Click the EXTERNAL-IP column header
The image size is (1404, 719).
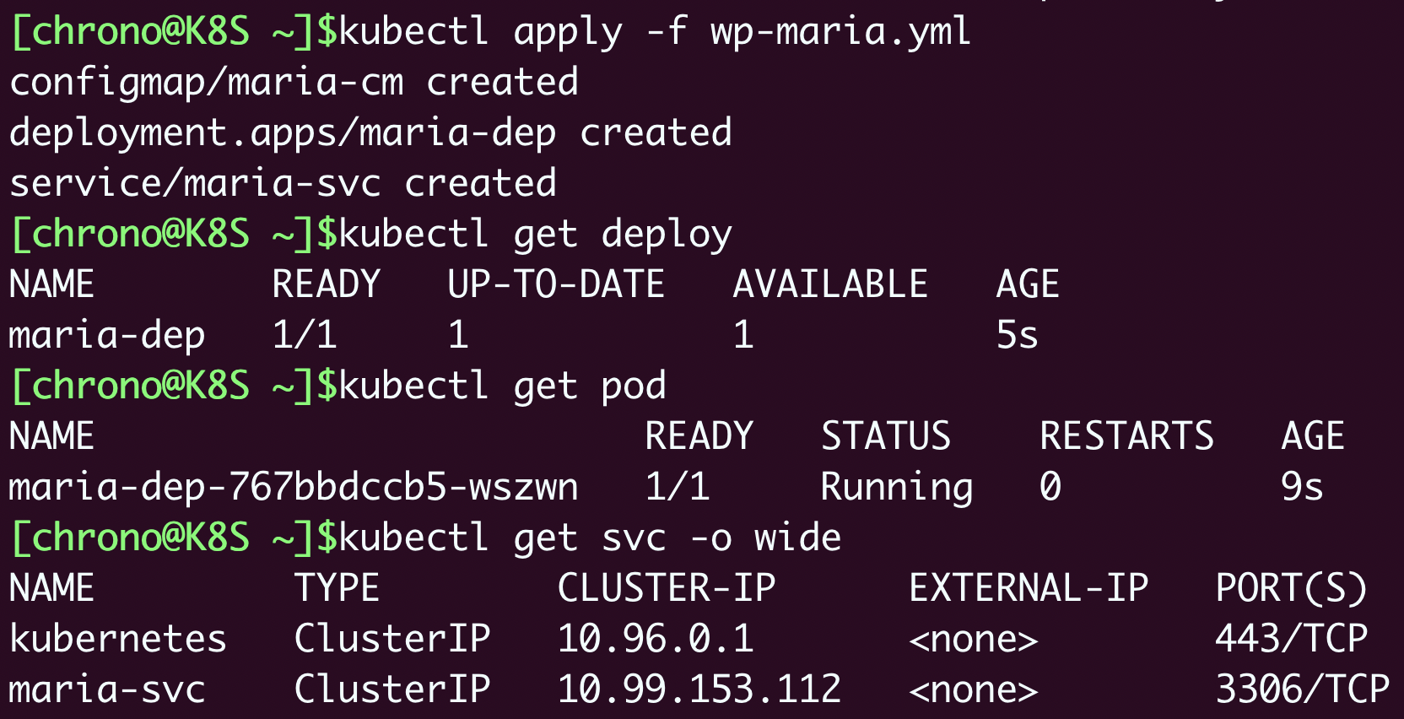click(x=1028, y=589)
